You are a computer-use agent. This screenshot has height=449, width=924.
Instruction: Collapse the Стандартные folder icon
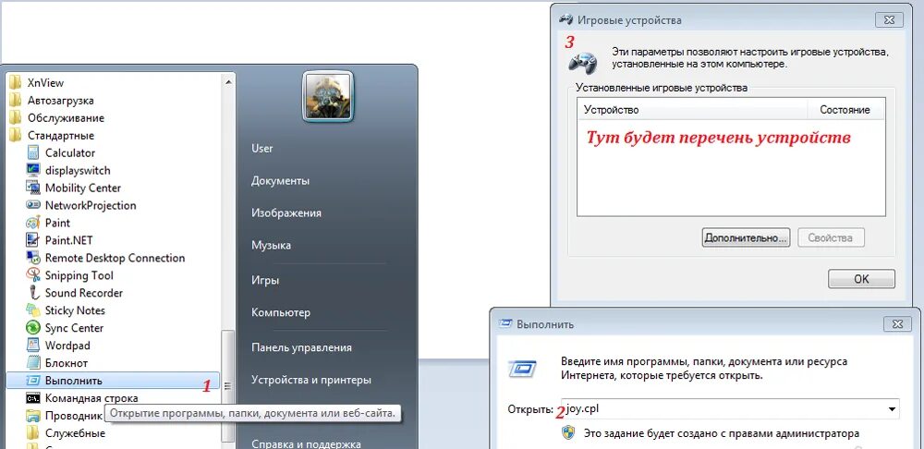[16, 136]
